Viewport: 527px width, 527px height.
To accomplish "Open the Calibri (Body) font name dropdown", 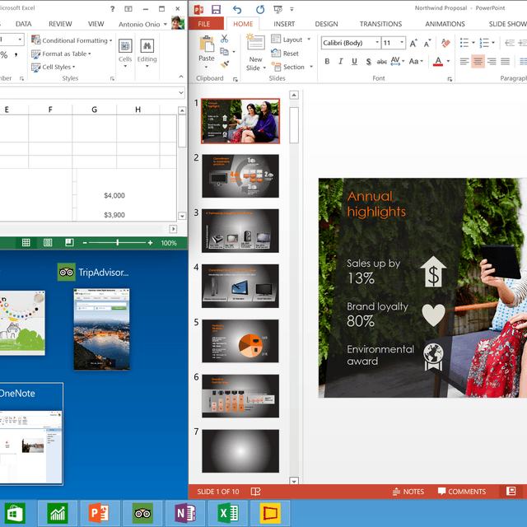I will [377, 43].
